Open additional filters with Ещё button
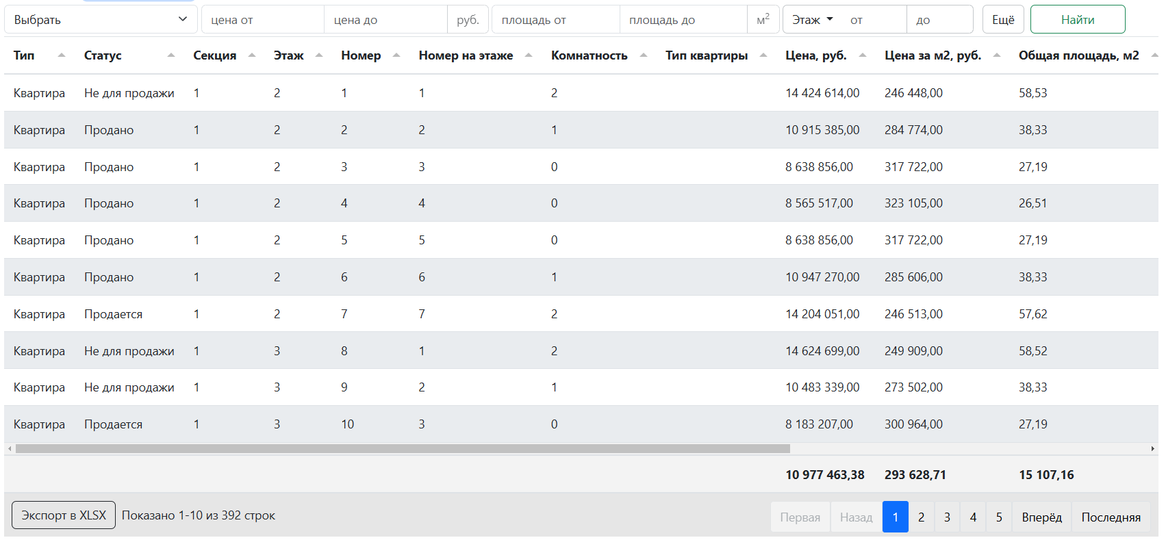 (1003, 20)
